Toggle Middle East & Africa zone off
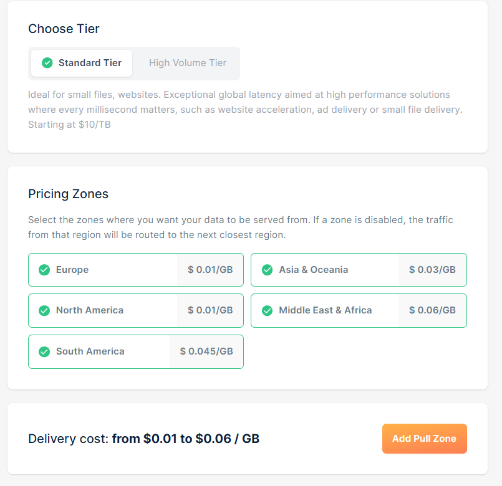502x486 pixels. point(359,310)
